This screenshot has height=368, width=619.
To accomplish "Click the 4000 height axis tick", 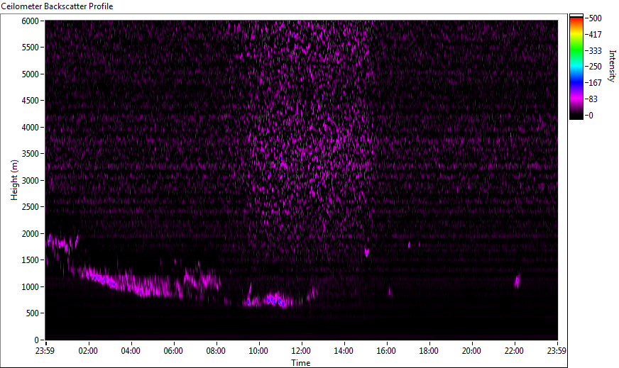I will [x=31, y=128].
